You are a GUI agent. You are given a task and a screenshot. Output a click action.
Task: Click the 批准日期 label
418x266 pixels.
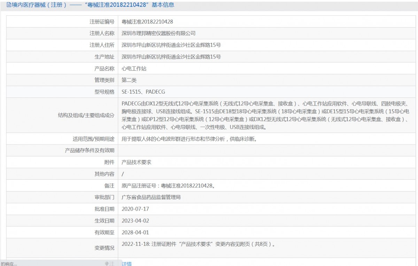pos(104,209)
